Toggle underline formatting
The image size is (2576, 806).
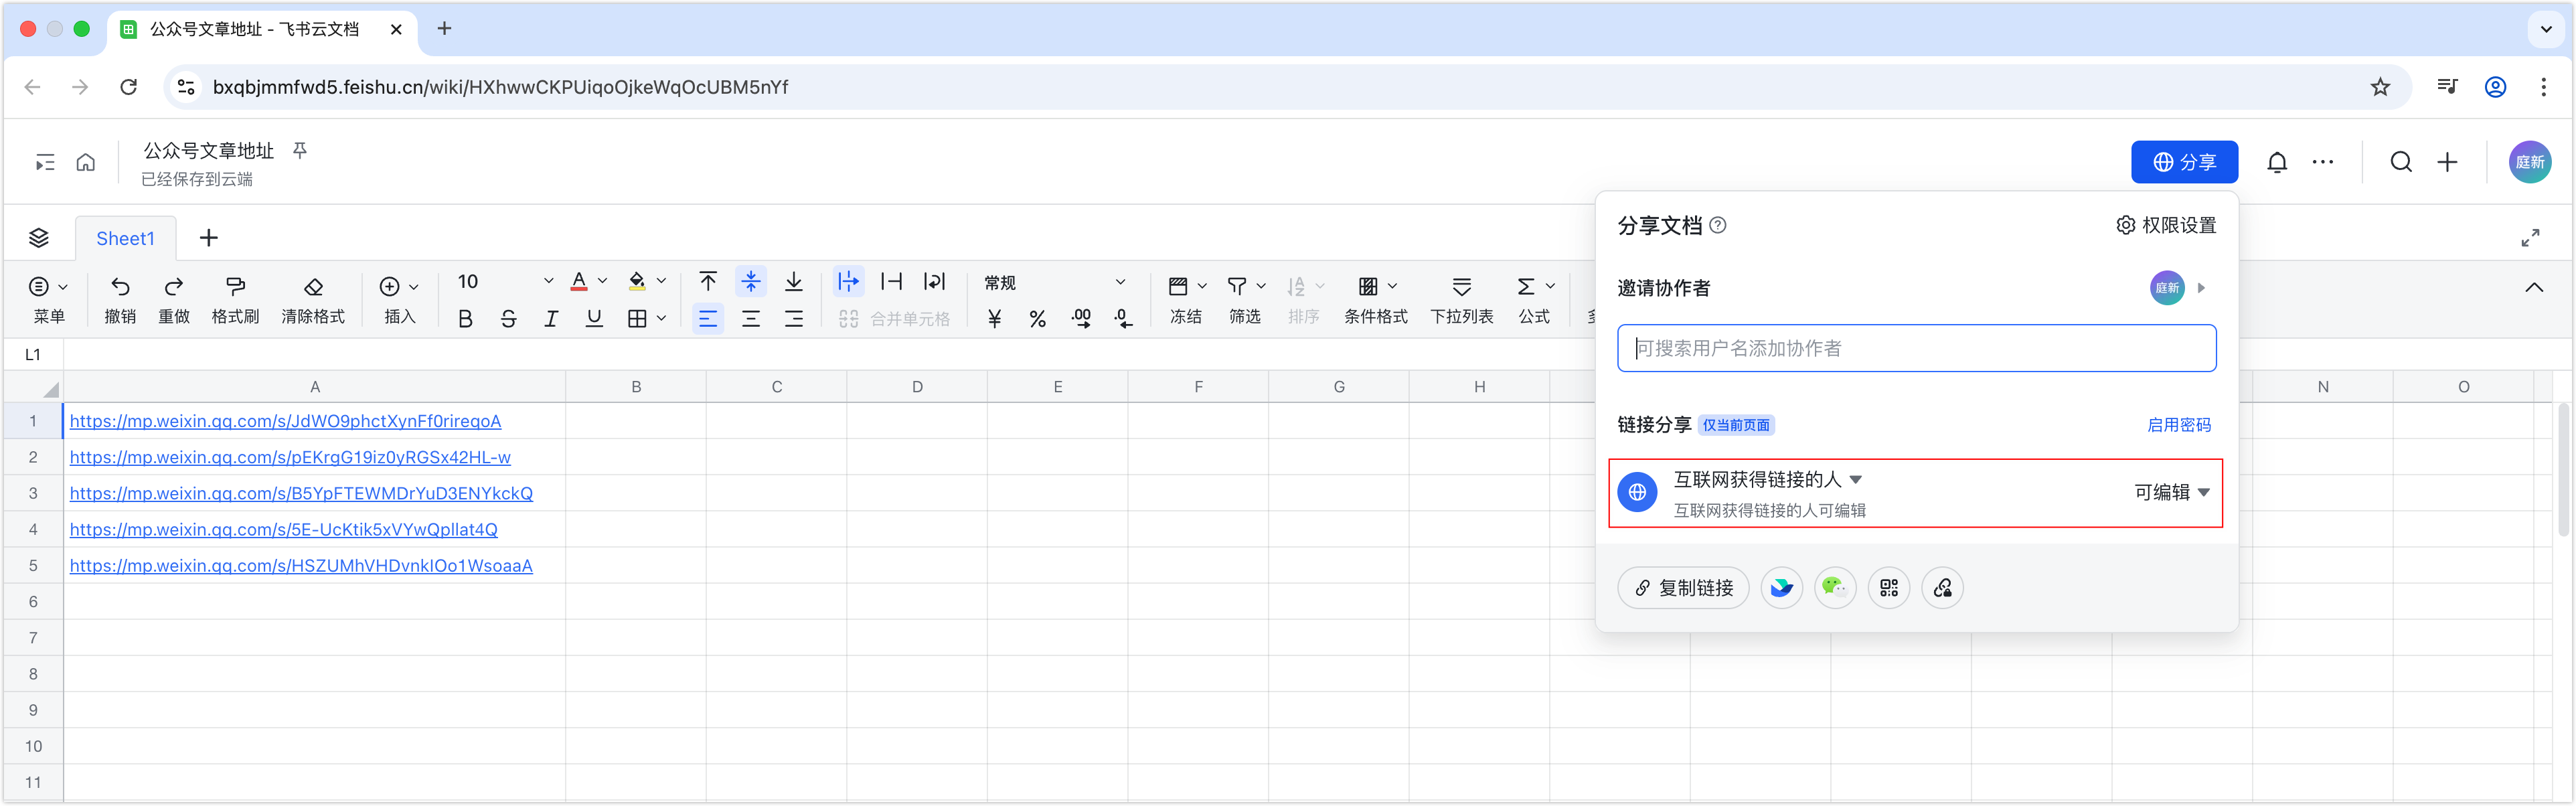pos(594,319)
